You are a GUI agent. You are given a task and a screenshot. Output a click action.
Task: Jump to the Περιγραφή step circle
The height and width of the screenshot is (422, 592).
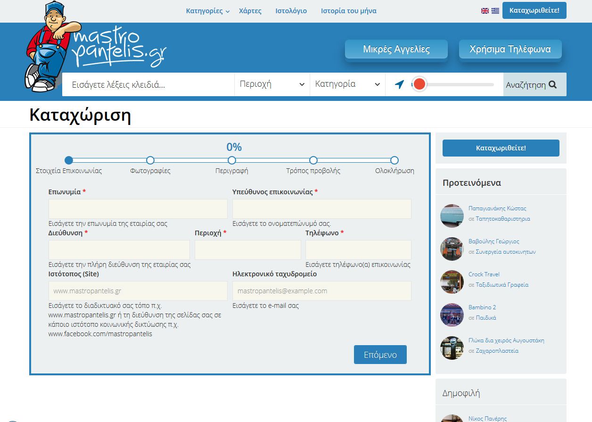click(x=232, y=160)
